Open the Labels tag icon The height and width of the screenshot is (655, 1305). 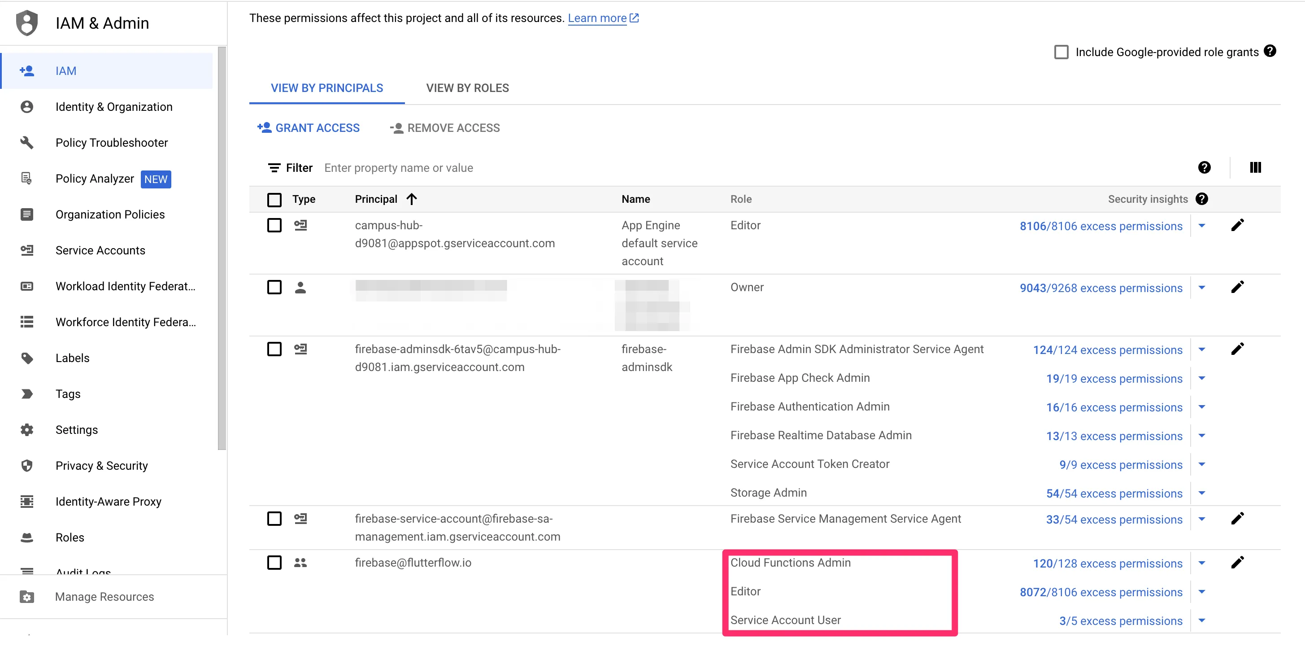click(27, 358)
